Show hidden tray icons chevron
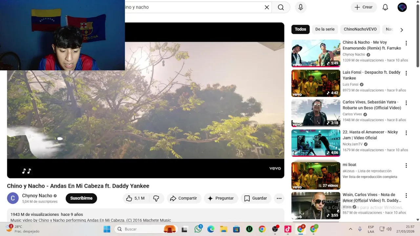 tap(350, 229)
